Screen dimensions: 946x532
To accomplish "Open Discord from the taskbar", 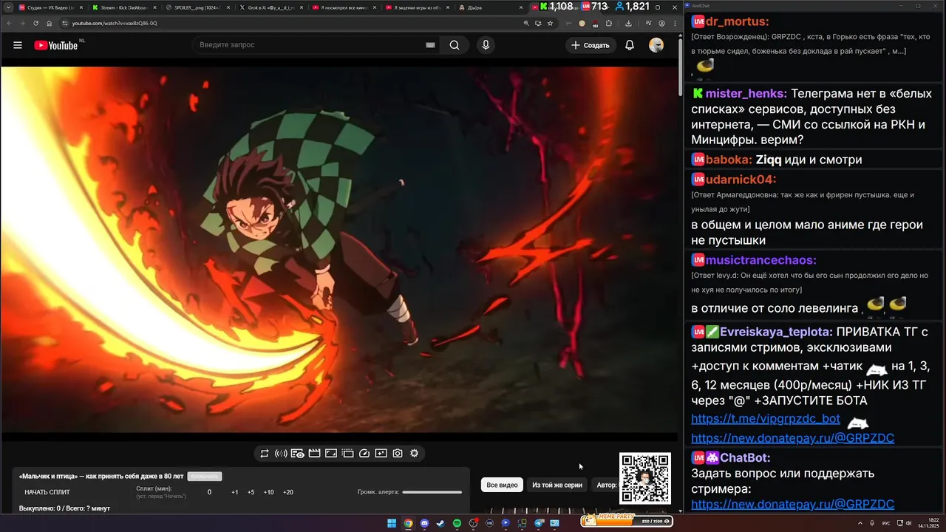I will click(x=425, y=523).
